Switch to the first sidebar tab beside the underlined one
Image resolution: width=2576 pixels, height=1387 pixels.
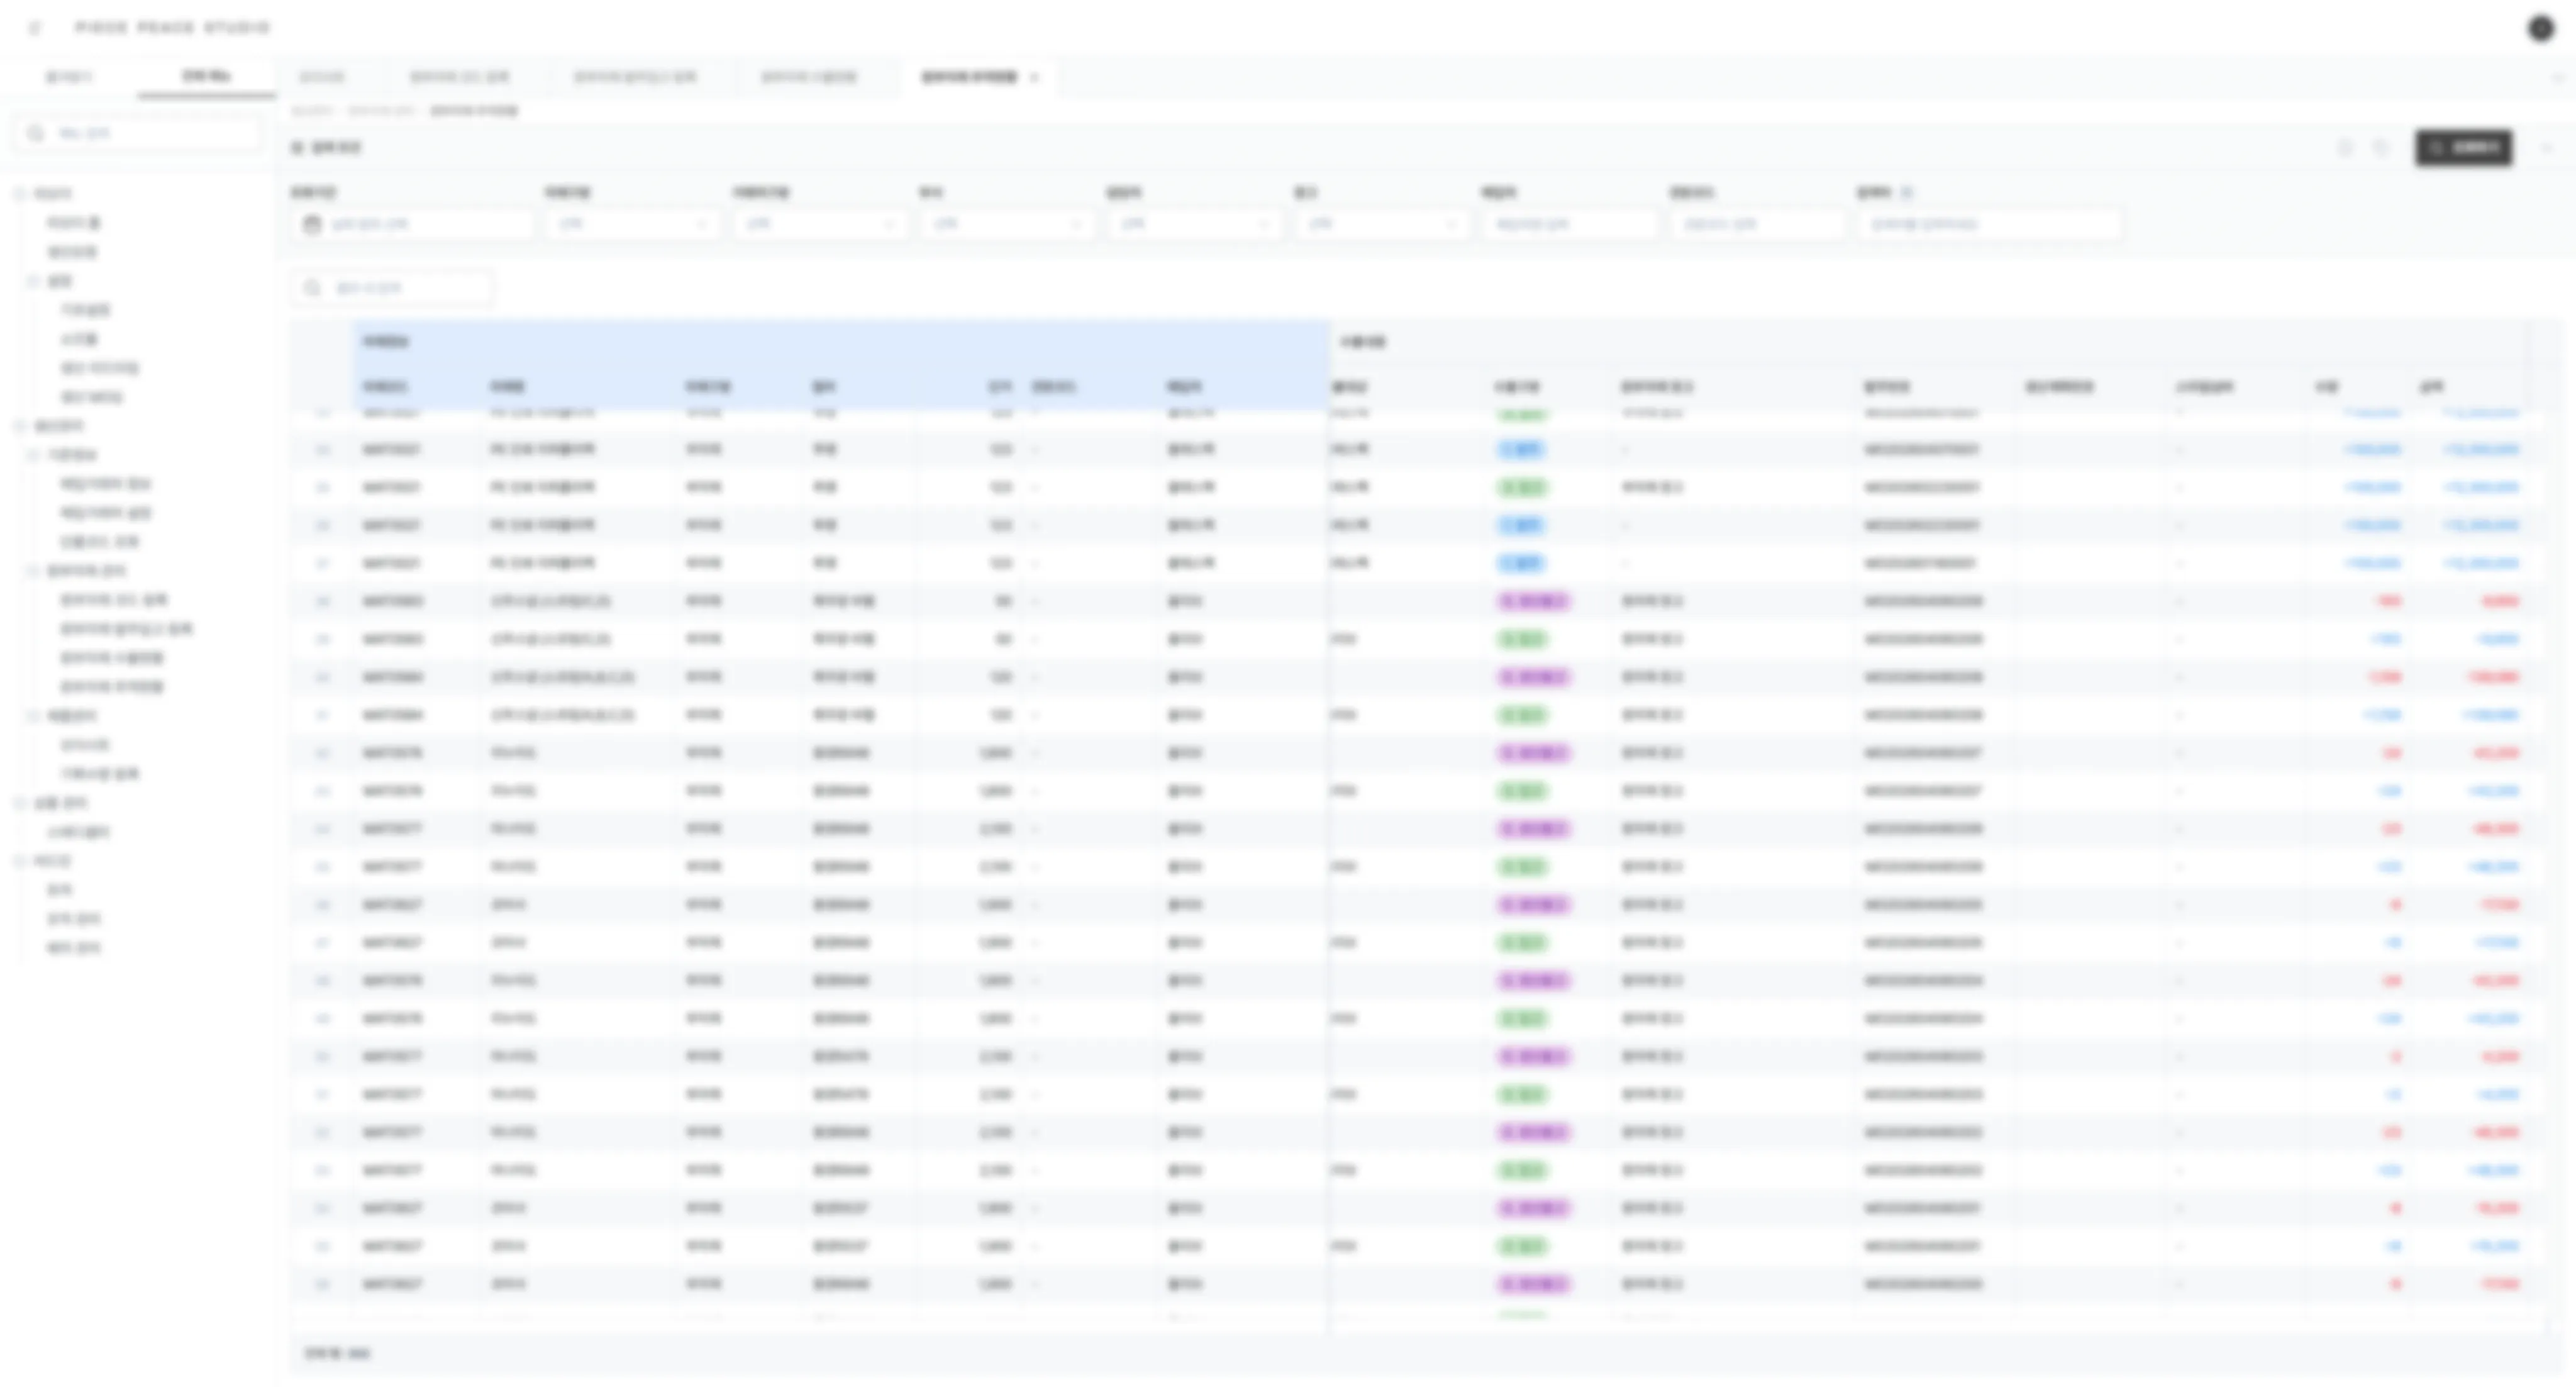pos(69,77)
